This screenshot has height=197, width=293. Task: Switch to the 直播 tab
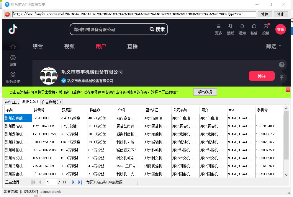(x=132, y=46)
